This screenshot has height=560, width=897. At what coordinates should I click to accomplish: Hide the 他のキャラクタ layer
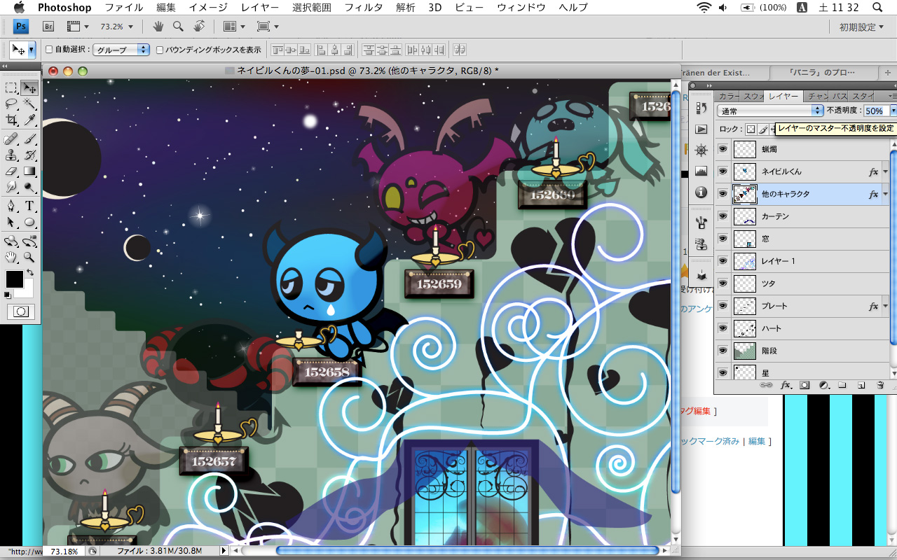click(723, 194)
